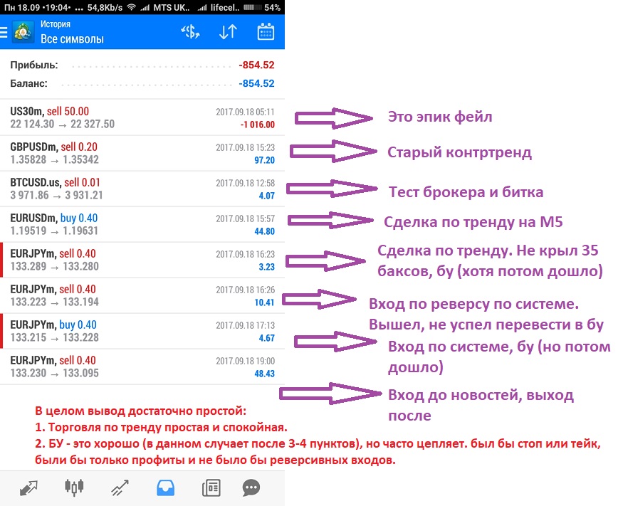Viewport: 618px width, 506px height.
Task: Switch to Trade tab with the trend-line icon
Action: click(x=120, y=488)
